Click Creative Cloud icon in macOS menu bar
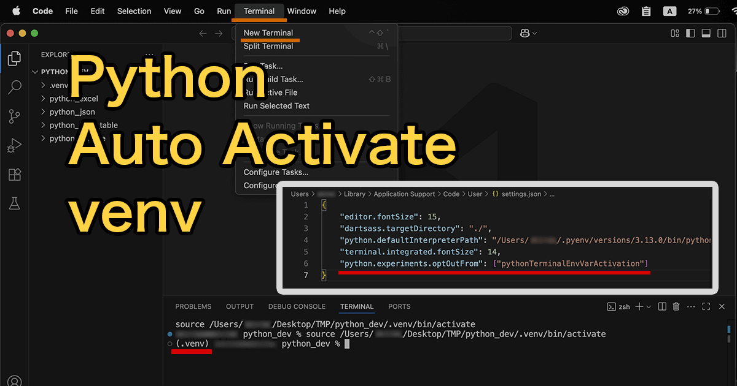 click(x=623, y=11)
